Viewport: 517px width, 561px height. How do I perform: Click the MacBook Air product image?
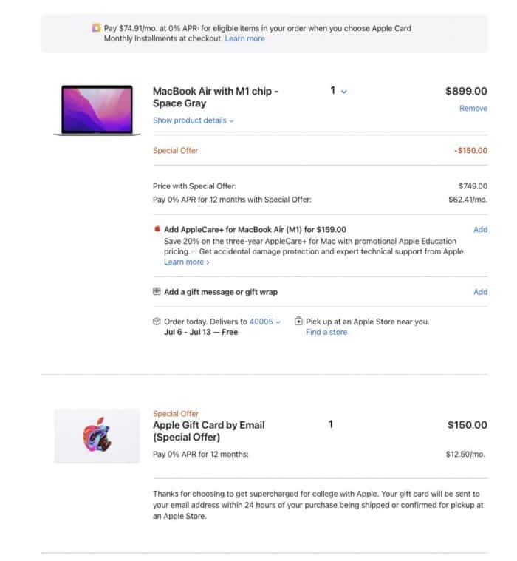97,110
